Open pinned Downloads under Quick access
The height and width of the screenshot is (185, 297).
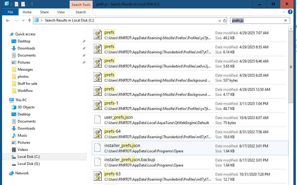pyautogui.click(x=26, y=48)
